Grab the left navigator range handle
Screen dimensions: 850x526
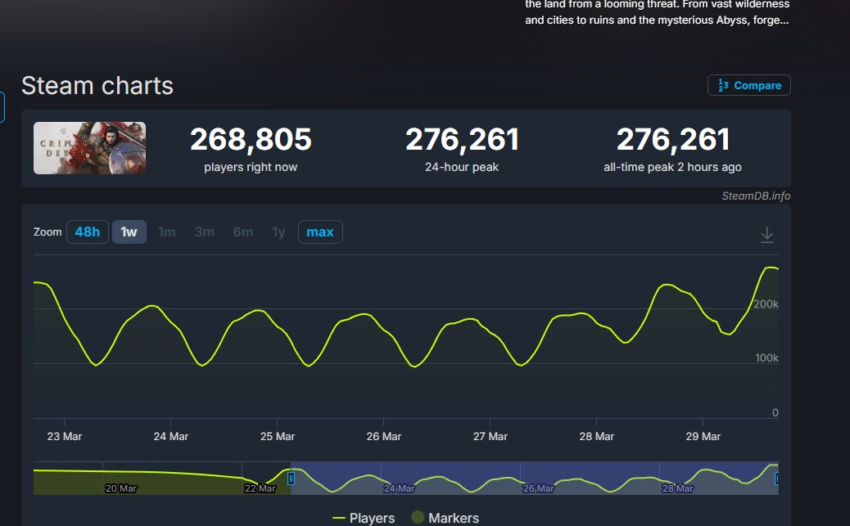click(x=291, y=479)
